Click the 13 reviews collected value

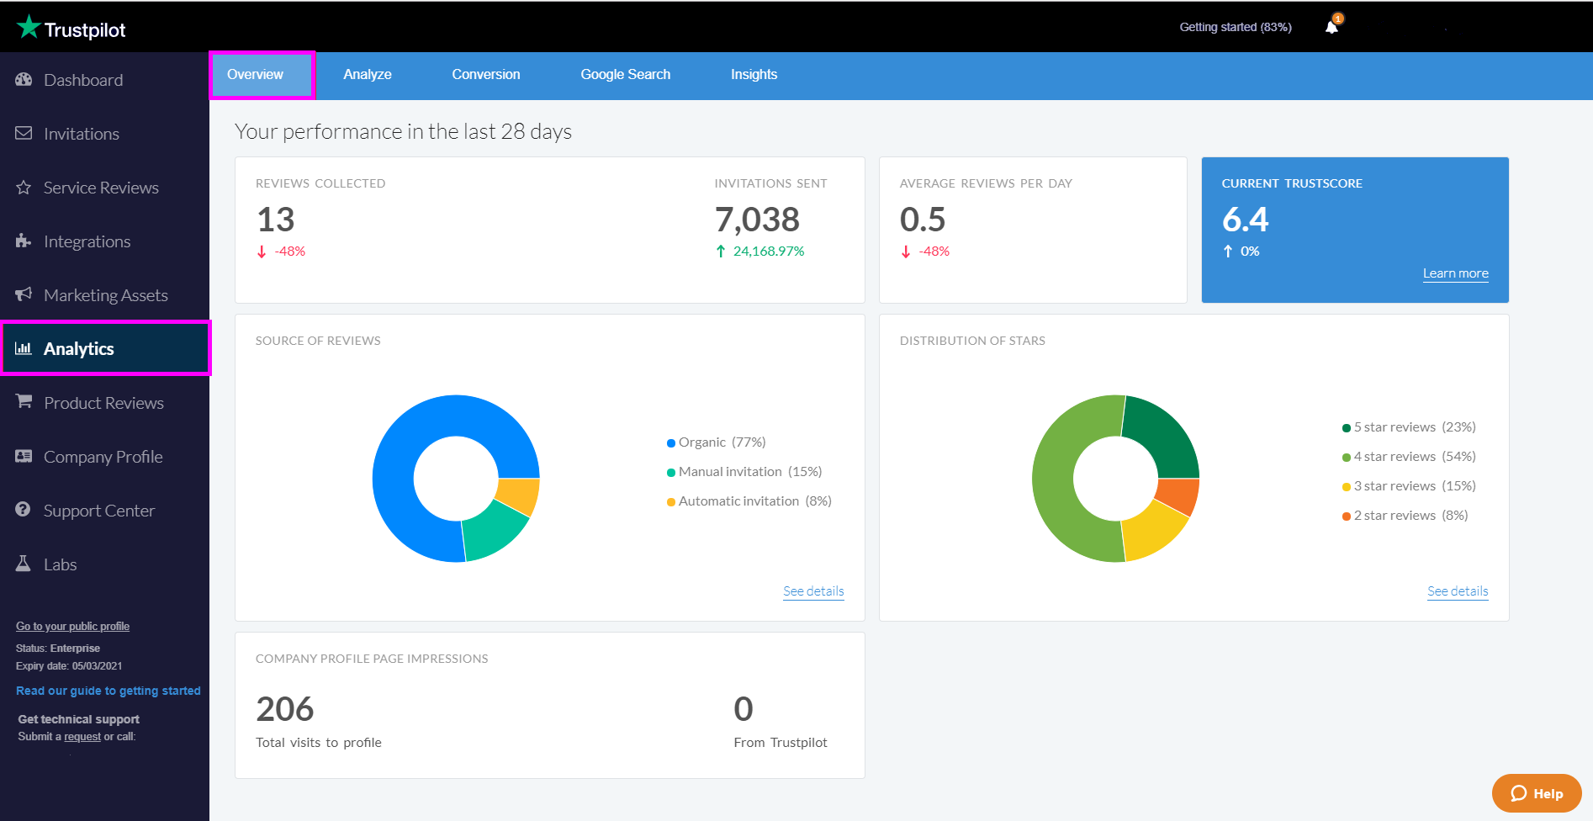coord(276,220)
